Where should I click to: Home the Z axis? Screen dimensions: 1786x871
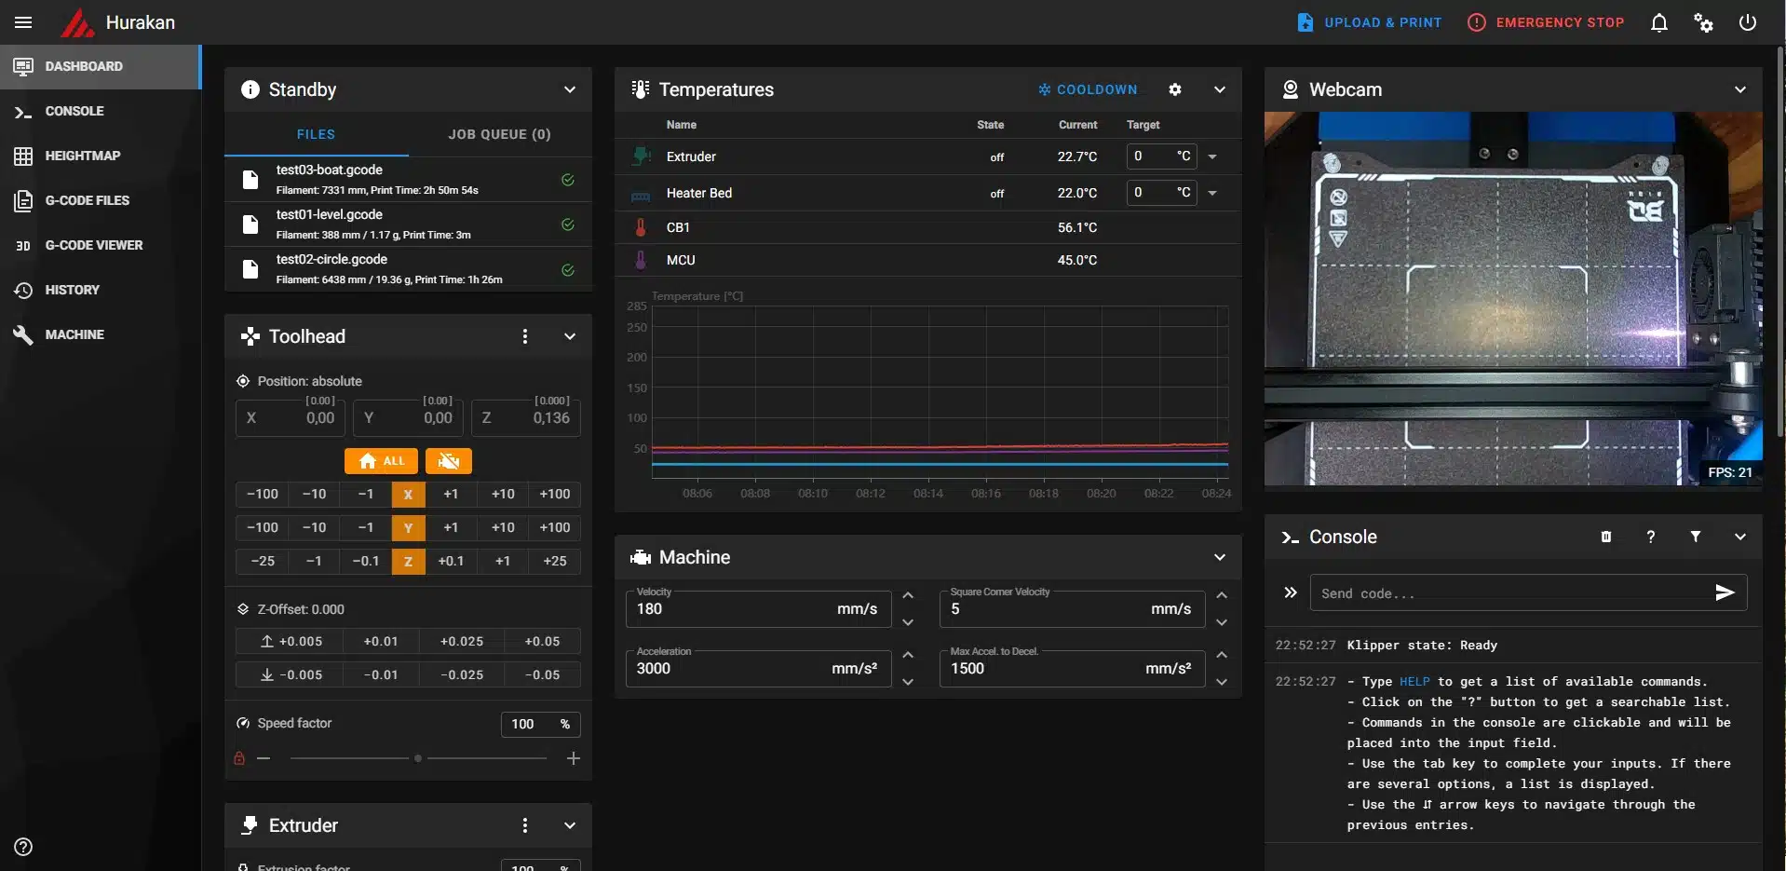pos(408,562)
